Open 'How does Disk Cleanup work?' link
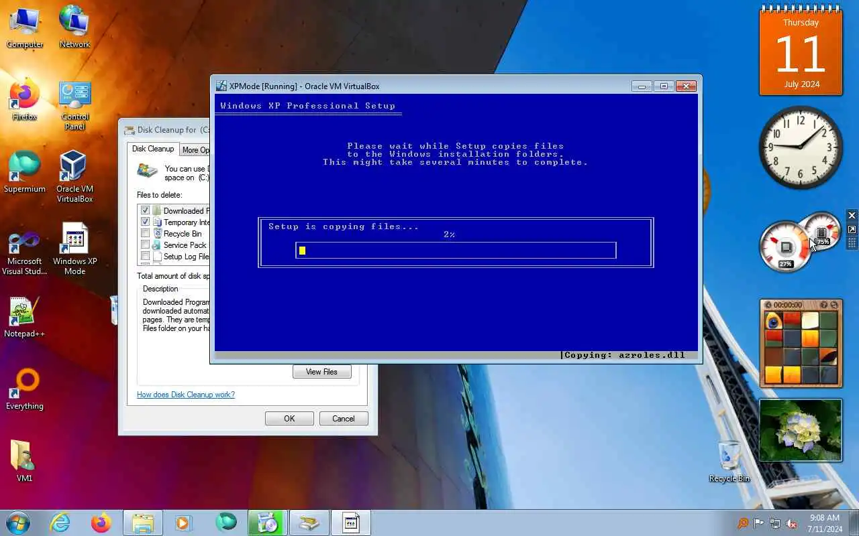This screenshot has width=859, height=536. (x=186, y=395)
